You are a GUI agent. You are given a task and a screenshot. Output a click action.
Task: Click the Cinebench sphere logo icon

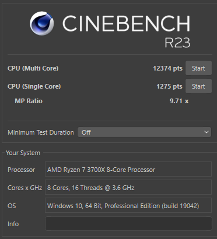pyautogui.click(x=42, y=23)
